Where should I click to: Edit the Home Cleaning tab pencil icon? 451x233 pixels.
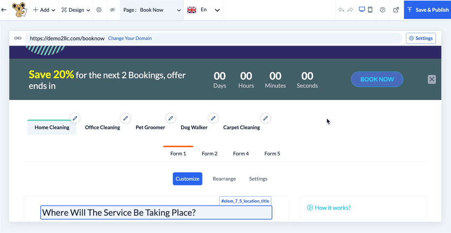click(75, 118)
